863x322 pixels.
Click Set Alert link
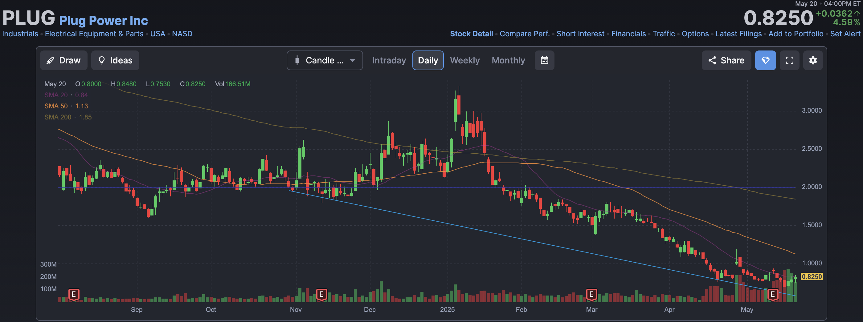[x=845, y=34]
